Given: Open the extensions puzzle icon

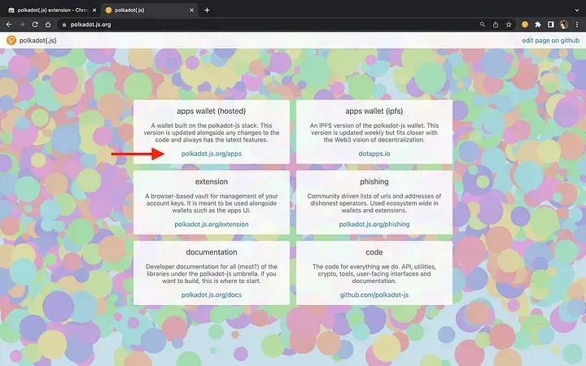Looking at the screenshot, I should [x=538, y=24].
